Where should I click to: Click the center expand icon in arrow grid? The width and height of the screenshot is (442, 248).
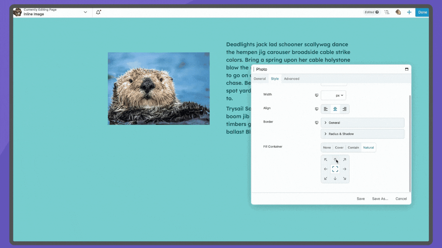click(x=335, y=169)
